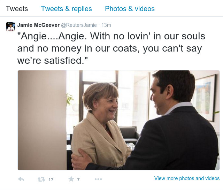Switch to the Tweets tab

pyautogui.click(x=17, y=9)
